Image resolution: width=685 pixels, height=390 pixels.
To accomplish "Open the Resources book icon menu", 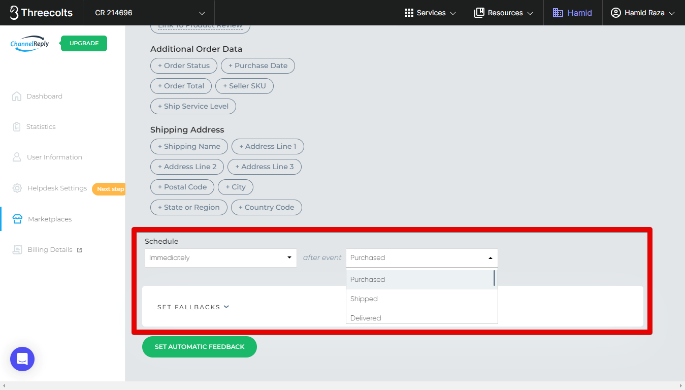I will [x=479, y=13].
